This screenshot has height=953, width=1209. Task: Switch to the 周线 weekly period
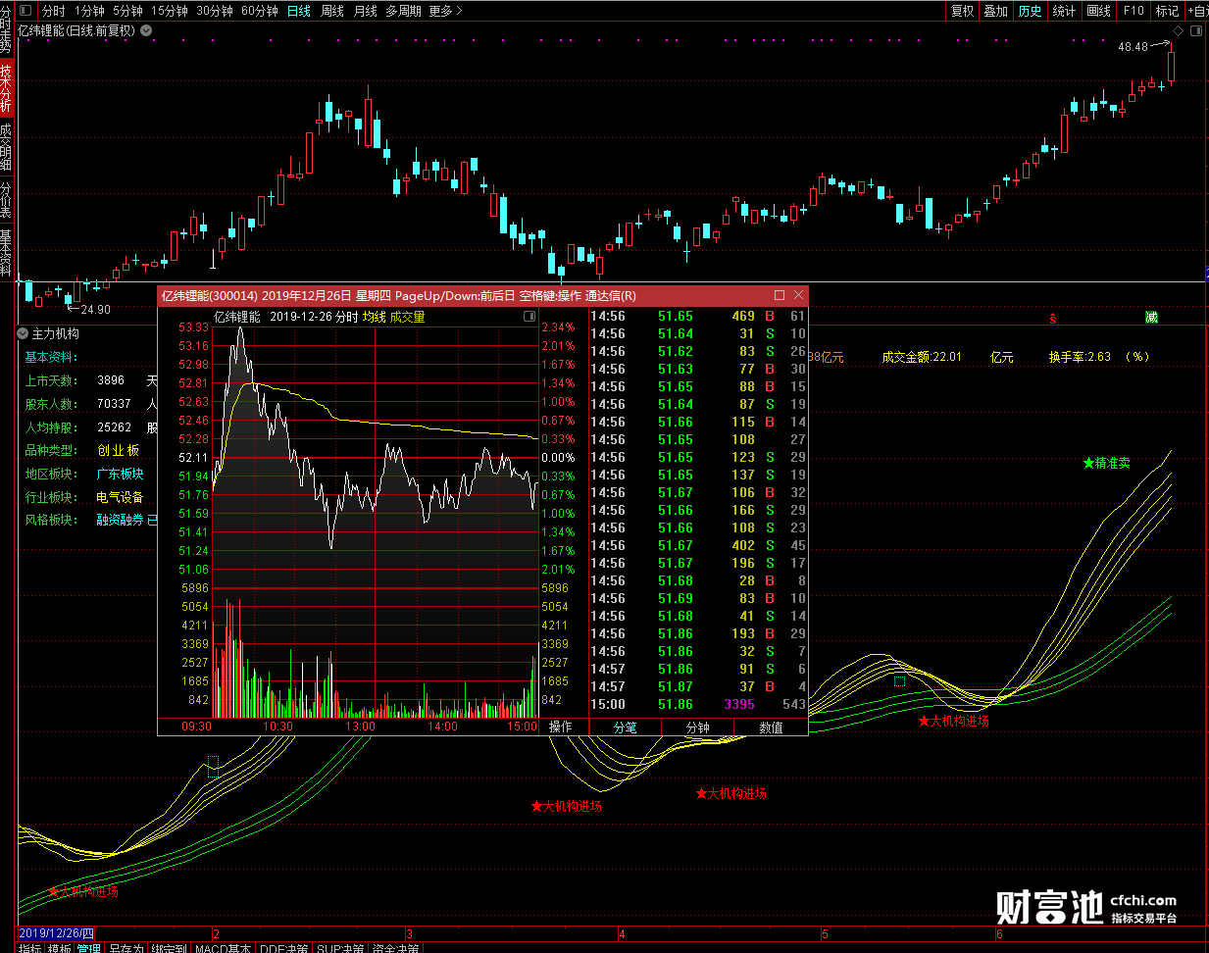pyautogui.click(x=333, y=11)
